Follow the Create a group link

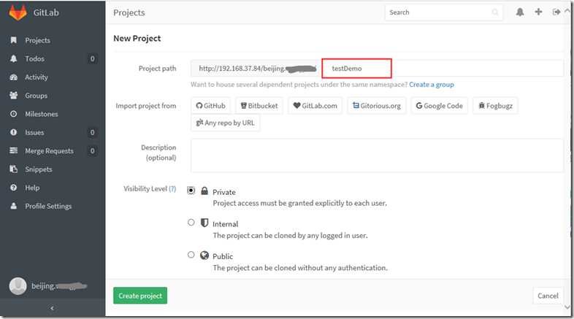point(431,85)
